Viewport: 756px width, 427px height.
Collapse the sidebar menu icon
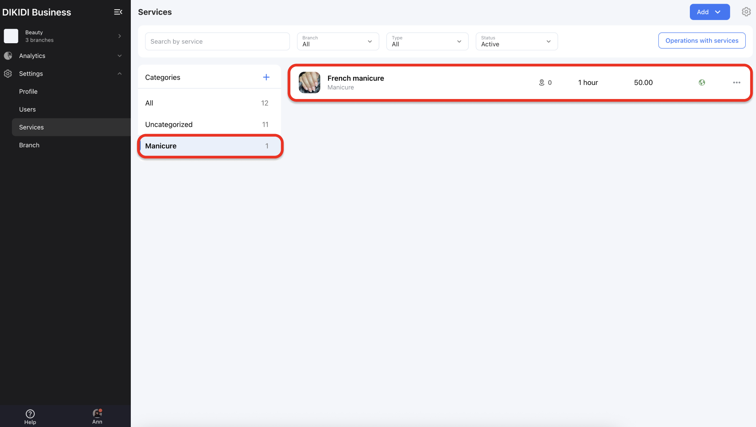pos(118,12)
